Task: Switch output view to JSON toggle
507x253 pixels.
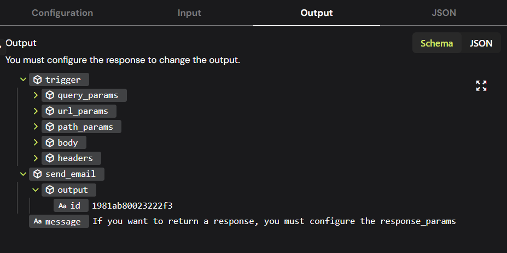Action: [x=481, y=43]
